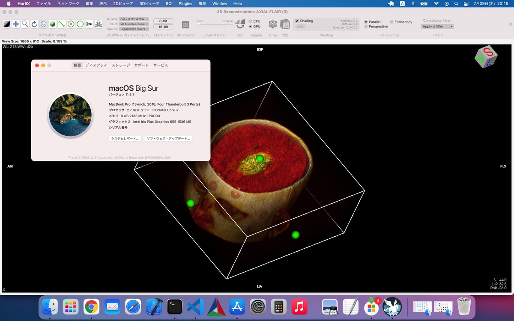Open CMake from the Dock

(x=216, y=306)
